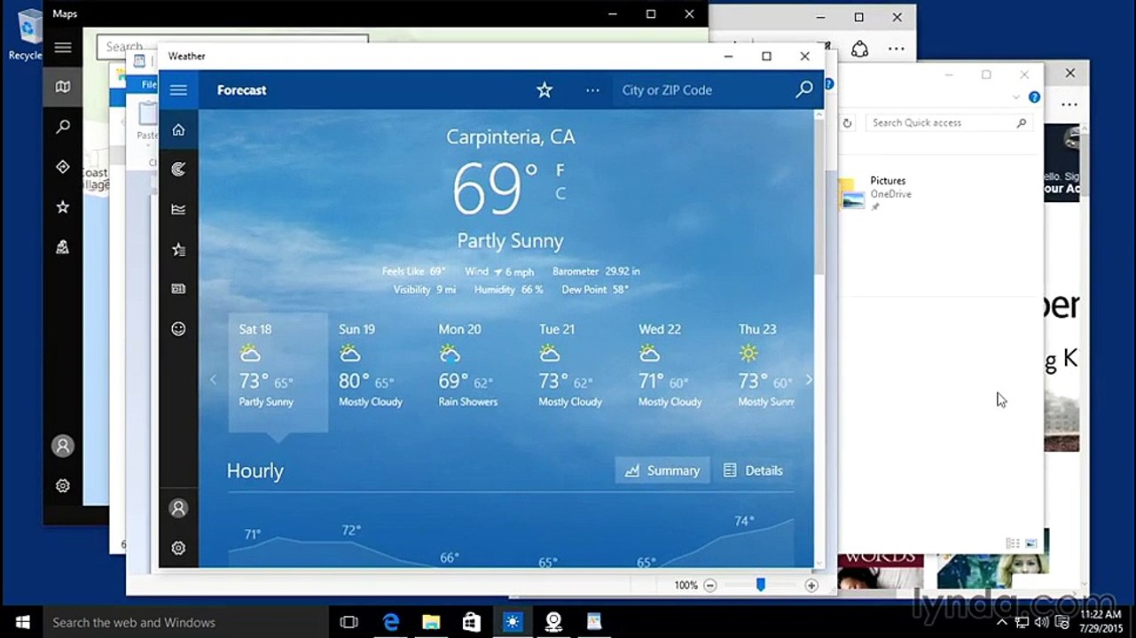
Task: Open the Weather more options ellipsis
Action: pyautogui.click(x=592, y=89)
